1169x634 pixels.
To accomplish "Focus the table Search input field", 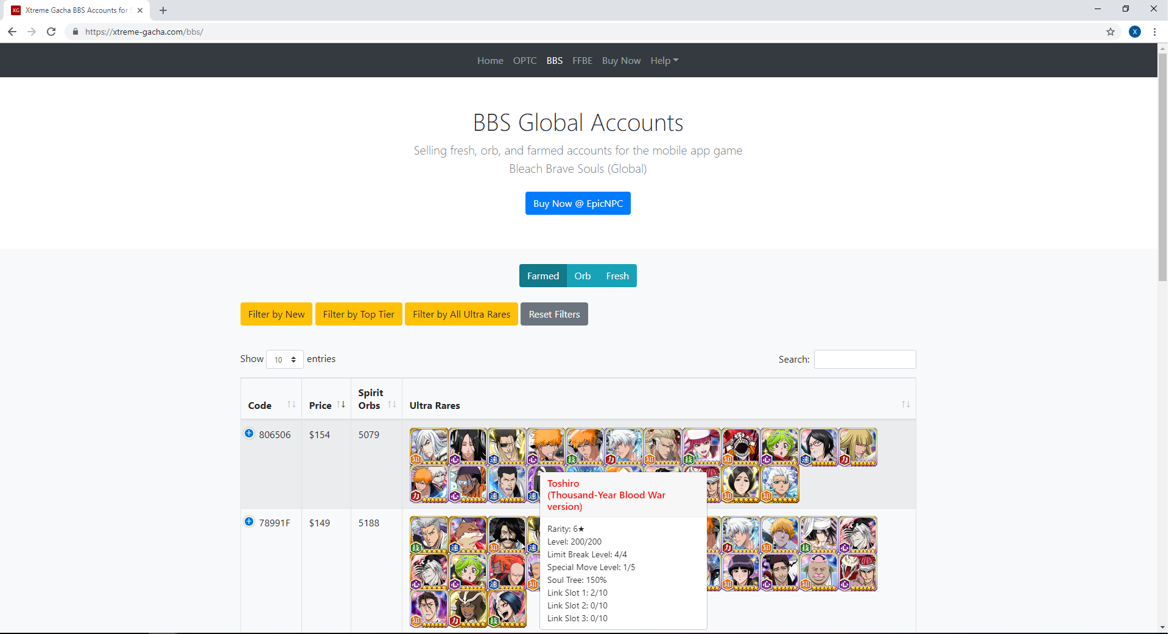I will pos(865,360).
